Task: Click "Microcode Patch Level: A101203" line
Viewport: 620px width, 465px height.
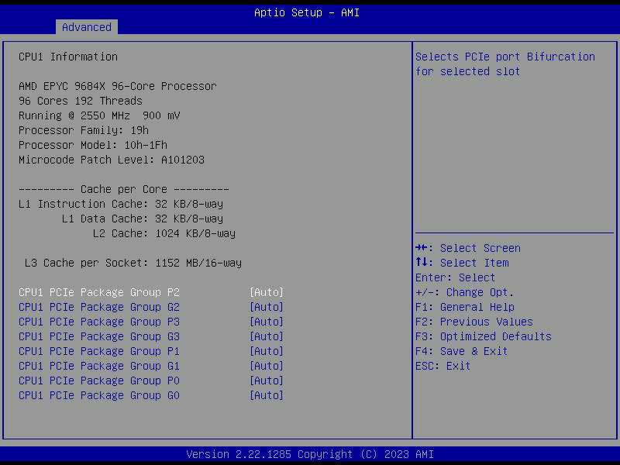Action: (x=112, y=160)
